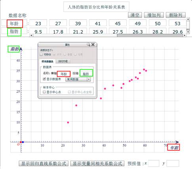Check the 可移动 checkbox
The width and height of the screenshot is (192, 169).
point(41,54)
